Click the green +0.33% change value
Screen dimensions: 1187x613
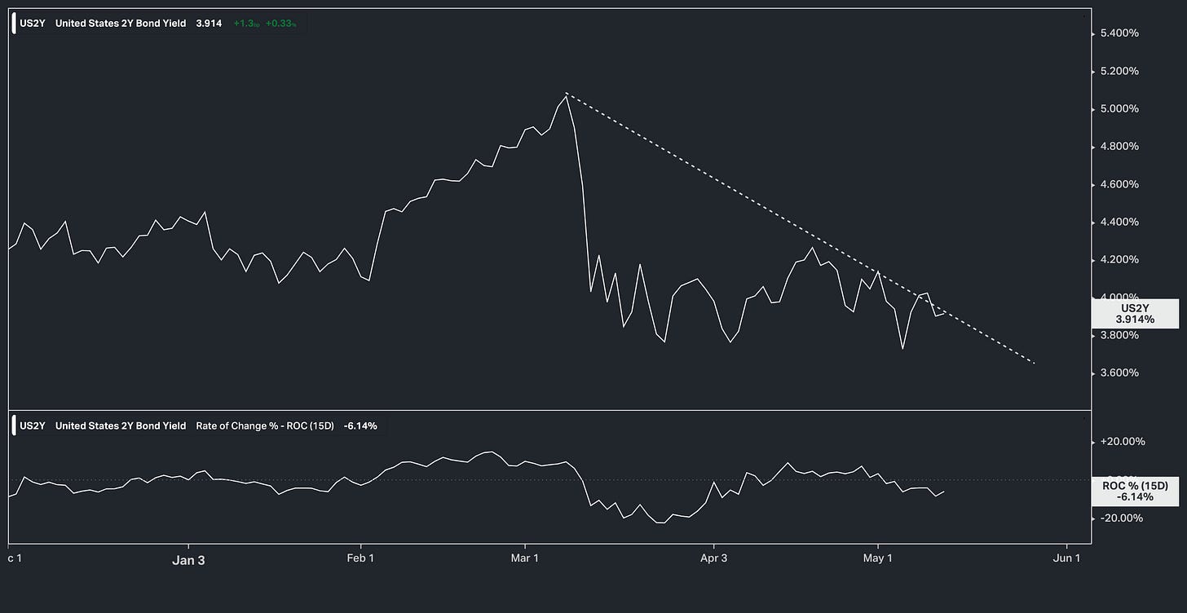pyautogui.click(x=281, y=24)
